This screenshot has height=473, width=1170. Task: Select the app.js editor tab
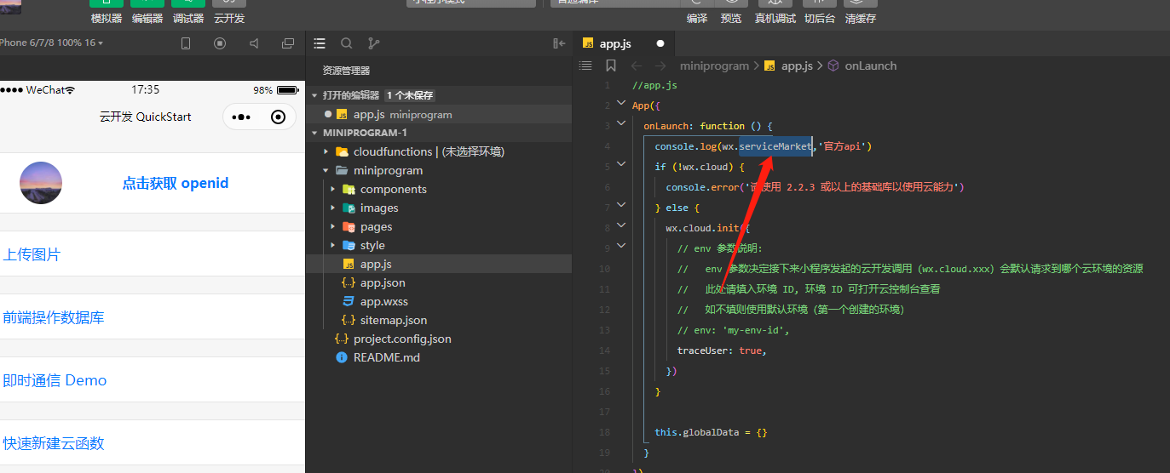tap(625, 43)
